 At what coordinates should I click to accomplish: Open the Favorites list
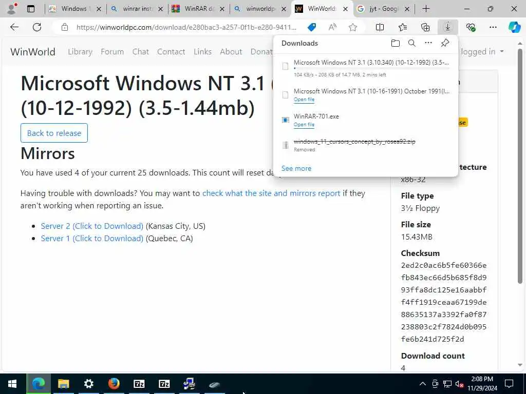[403, 27]
